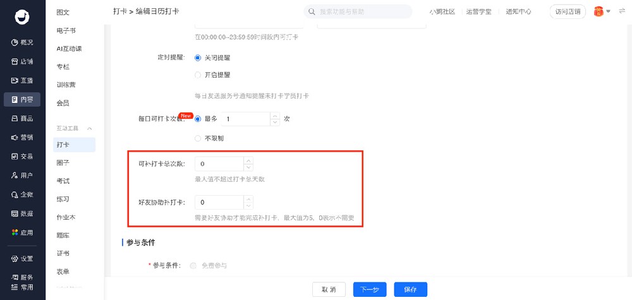Open 营销 marketing section
Screen dimensions: 632x300
coord(22,137)
